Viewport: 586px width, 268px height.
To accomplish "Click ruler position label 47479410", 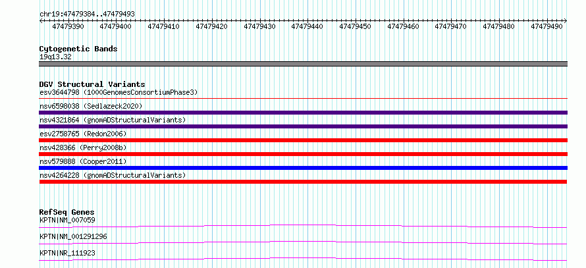I will (164, 26).
